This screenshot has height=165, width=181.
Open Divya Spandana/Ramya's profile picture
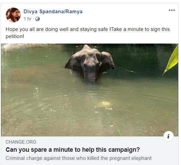click(x=13, y=15)
